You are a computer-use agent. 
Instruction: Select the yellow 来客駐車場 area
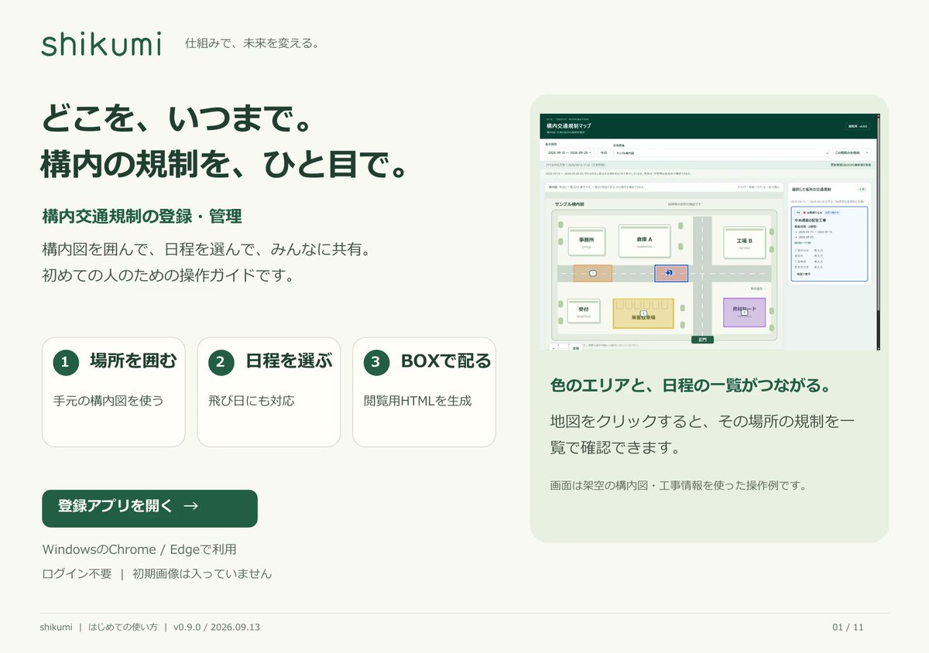(643, 313)
